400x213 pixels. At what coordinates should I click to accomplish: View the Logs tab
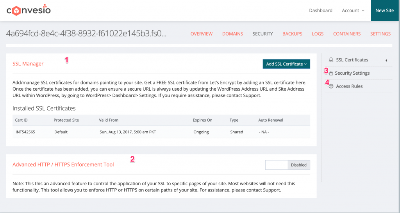pos(318,34)
